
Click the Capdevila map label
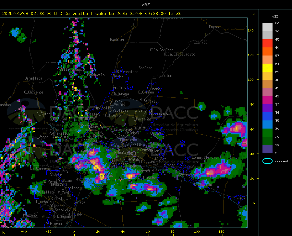(96, 75)
